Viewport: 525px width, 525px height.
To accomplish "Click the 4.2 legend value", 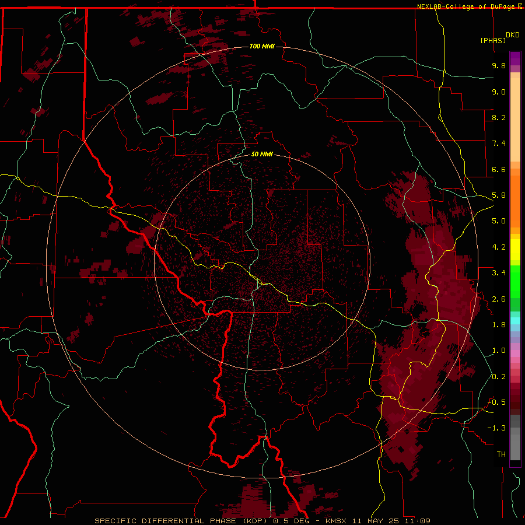I will (499, 247).
